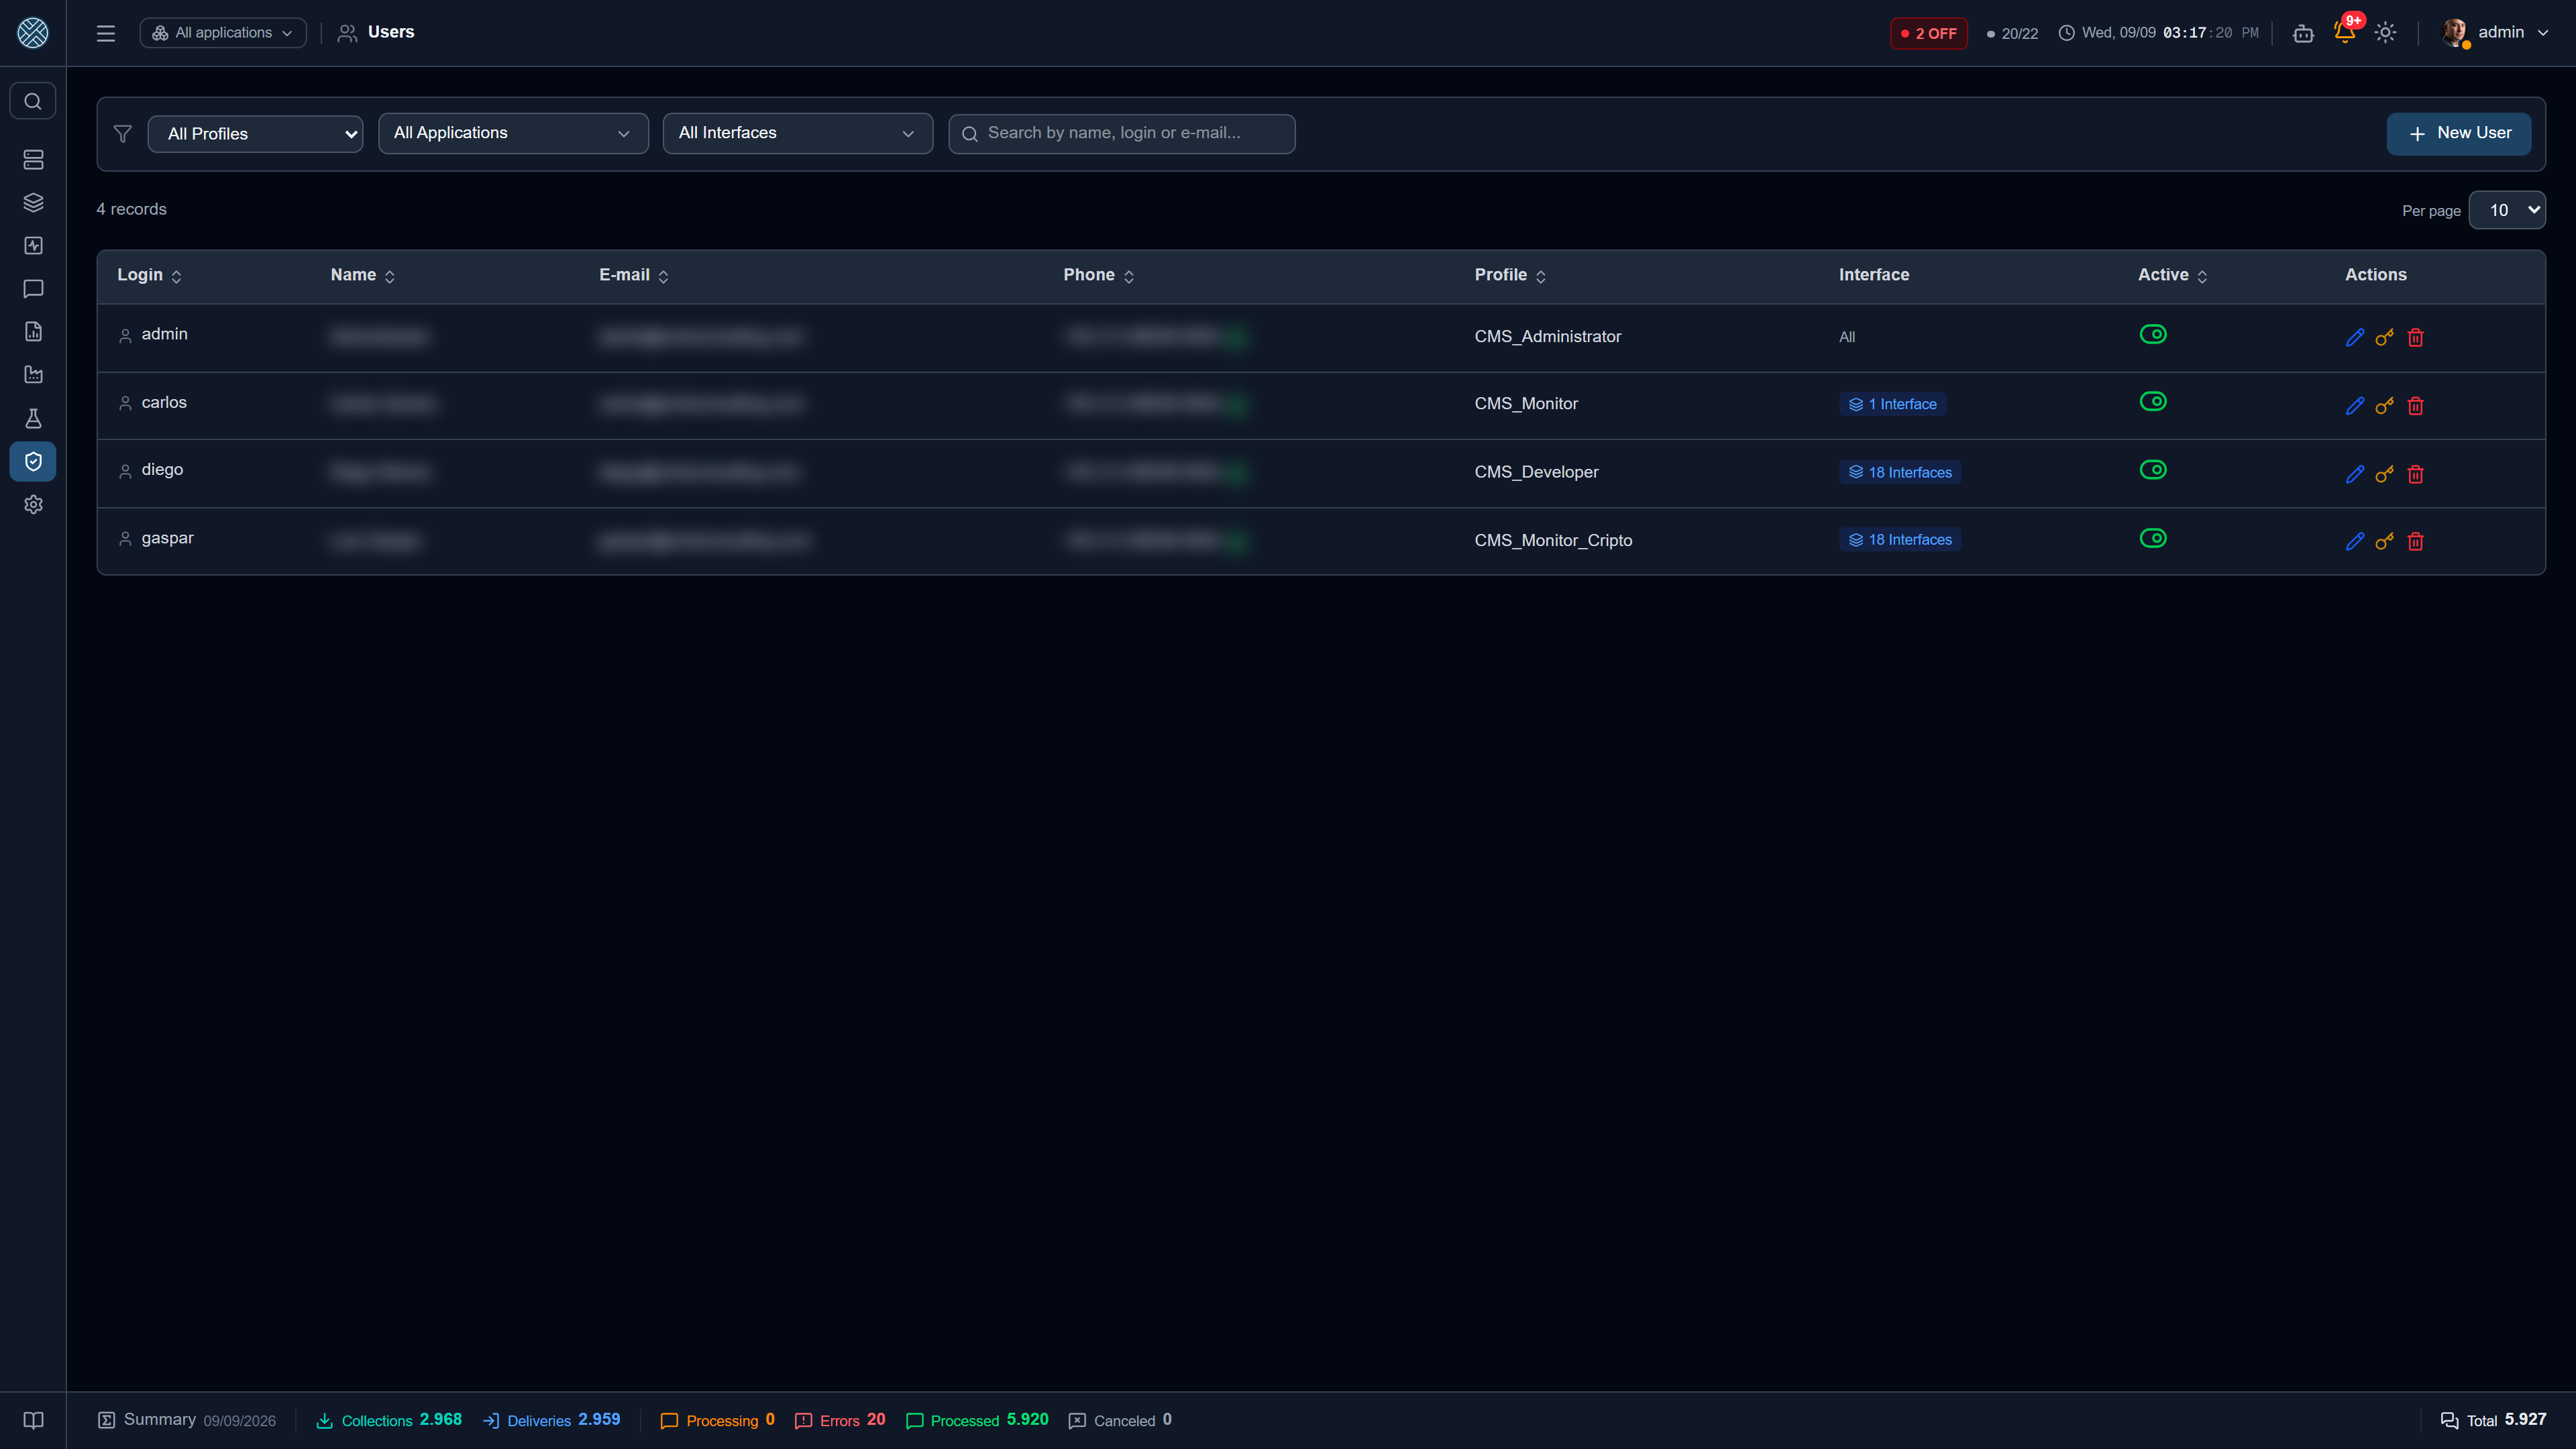Toggle the hamburger menu
This screenshot has height=1449, width=2576.
tap(106, 33)
